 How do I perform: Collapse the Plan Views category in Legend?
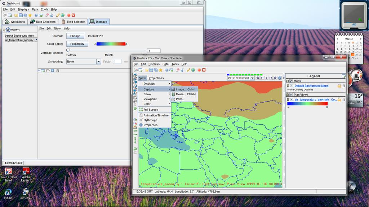point(288,95)
